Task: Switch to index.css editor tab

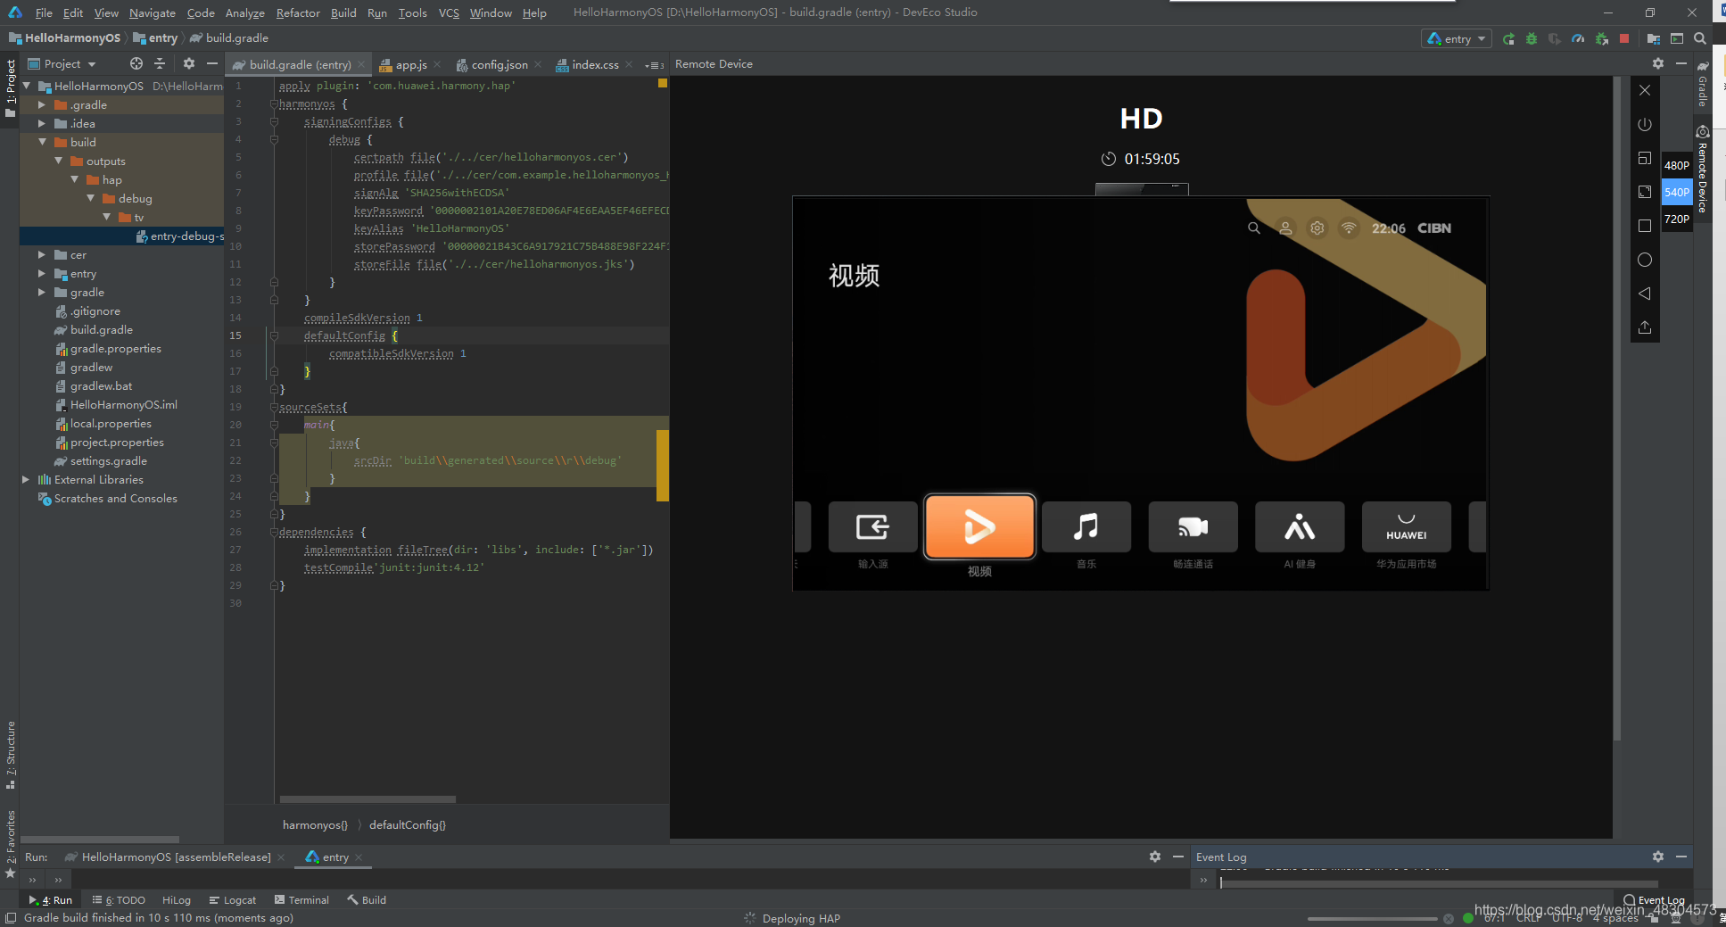Action: pyautogui.click(x=594, y=65)
